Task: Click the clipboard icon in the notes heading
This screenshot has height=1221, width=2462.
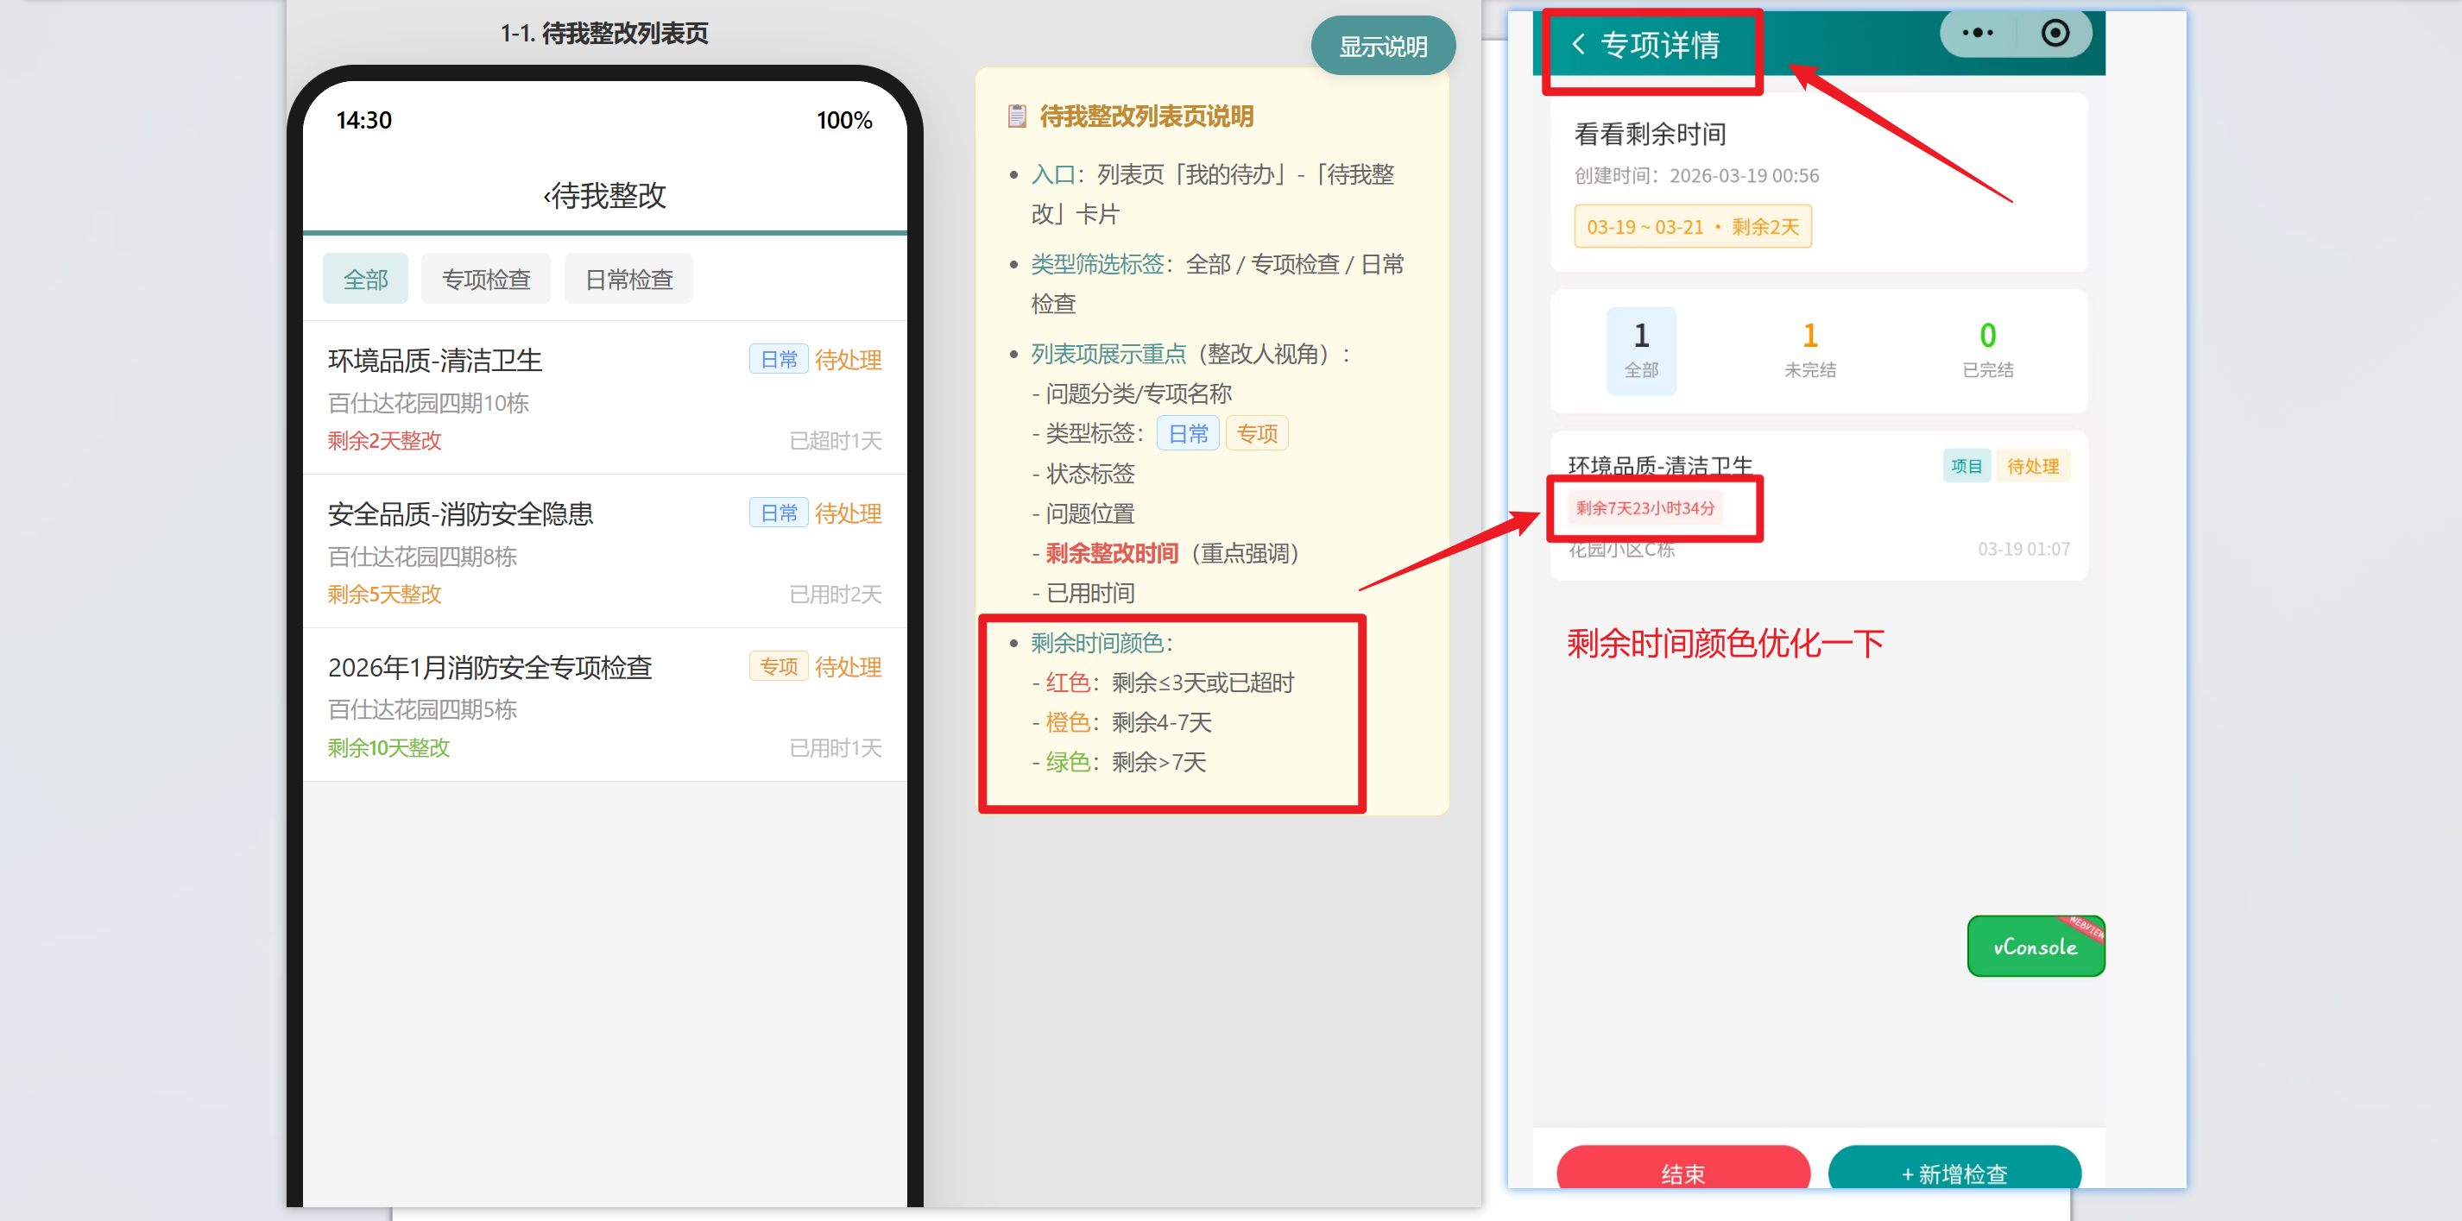Action: [x=1017, y=116]
